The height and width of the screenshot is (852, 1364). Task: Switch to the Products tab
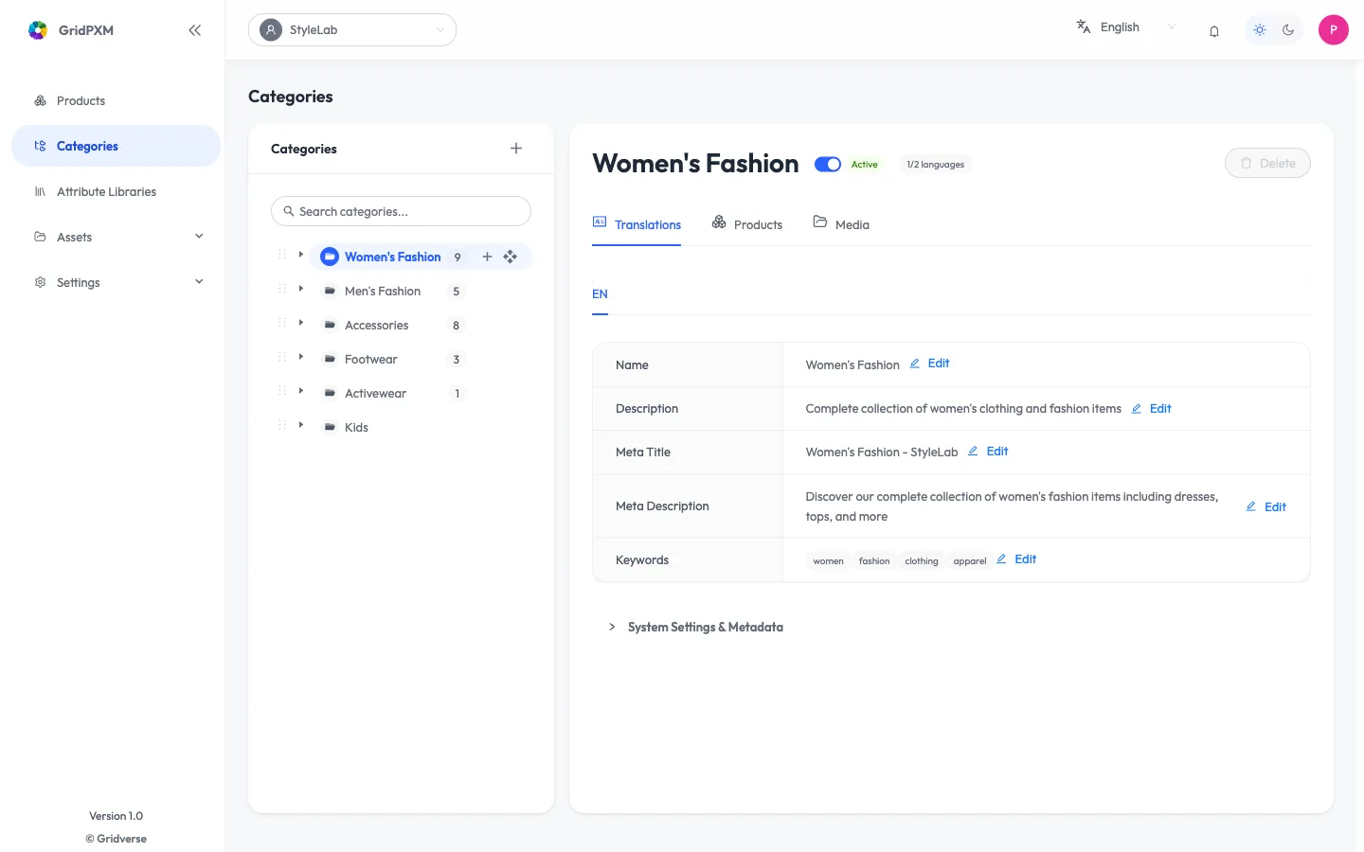click(x=747, y=224)
